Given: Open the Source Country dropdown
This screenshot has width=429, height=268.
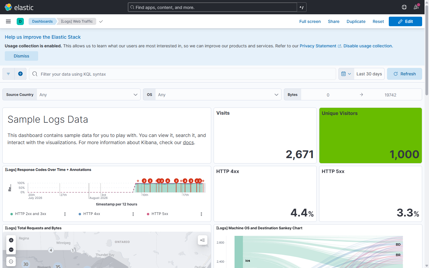Looking at the screenshot, I should 88,94.
